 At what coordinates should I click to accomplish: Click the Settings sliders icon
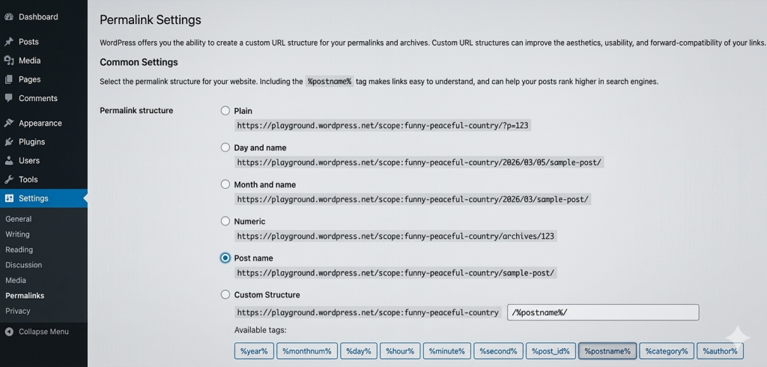pyautogui.click(x=9, y=198)
